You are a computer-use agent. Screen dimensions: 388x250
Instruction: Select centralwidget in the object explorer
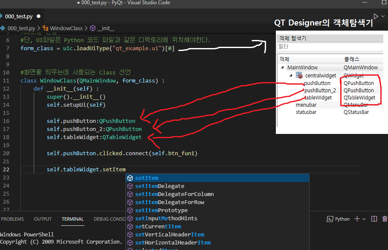click(321, 76)
